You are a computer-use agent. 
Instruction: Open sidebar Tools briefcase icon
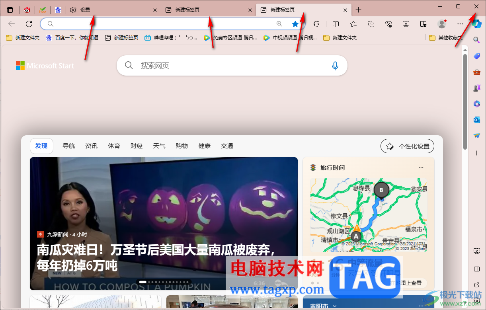[x=476, y=72]
